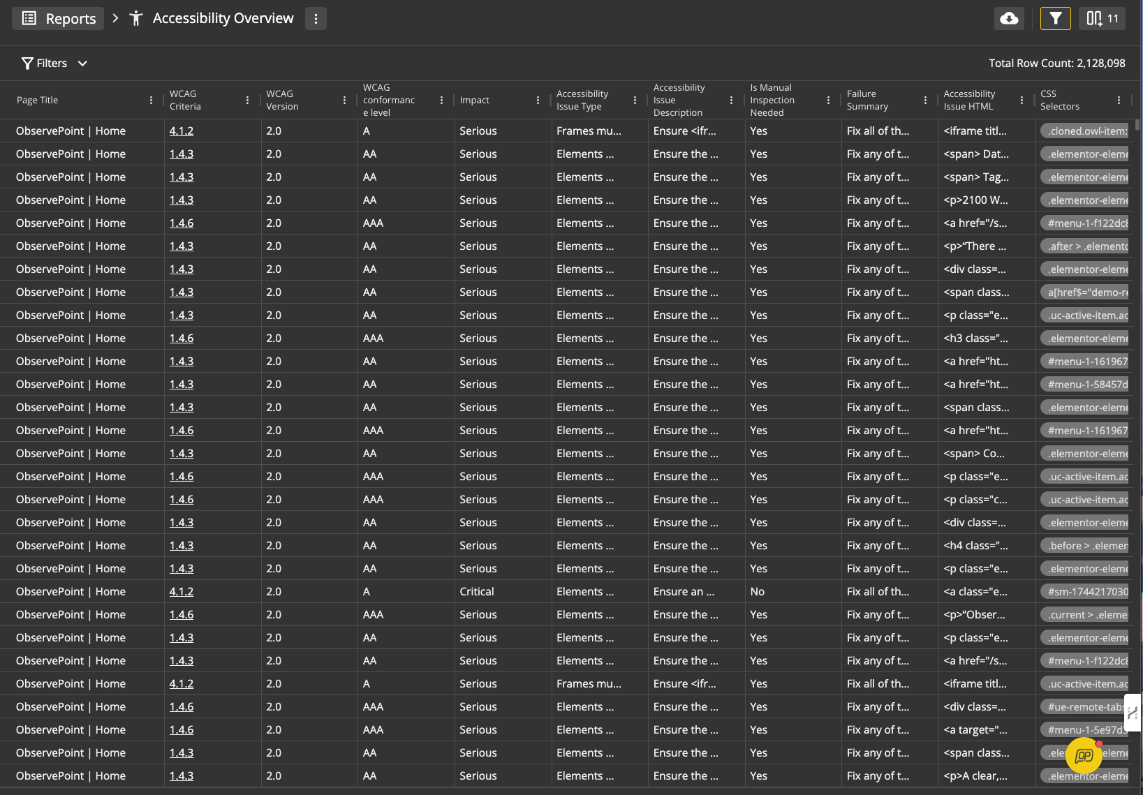
Task: Click the accessibility figure icon beside the report title
Action: tap(136, 19)
